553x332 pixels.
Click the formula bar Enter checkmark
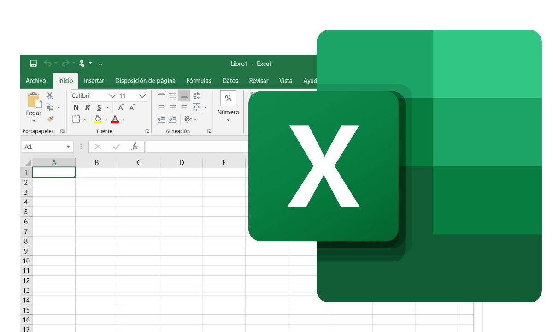point(116,147)
